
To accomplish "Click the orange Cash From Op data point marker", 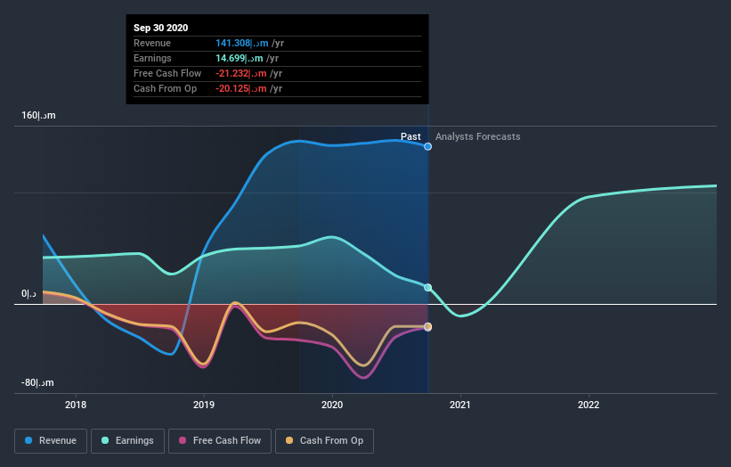I will pyautogui.click(x=427, y=326).
